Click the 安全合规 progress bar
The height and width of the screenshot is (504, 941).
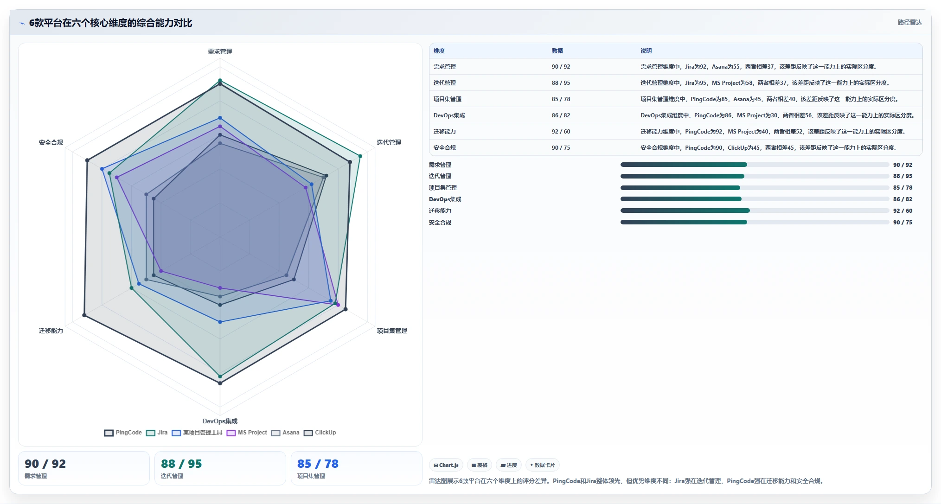[x=755, y=222]
